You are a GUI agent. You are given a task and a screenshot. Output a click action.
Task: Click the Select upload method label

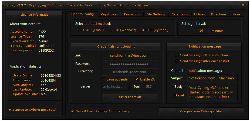(93, 24)
